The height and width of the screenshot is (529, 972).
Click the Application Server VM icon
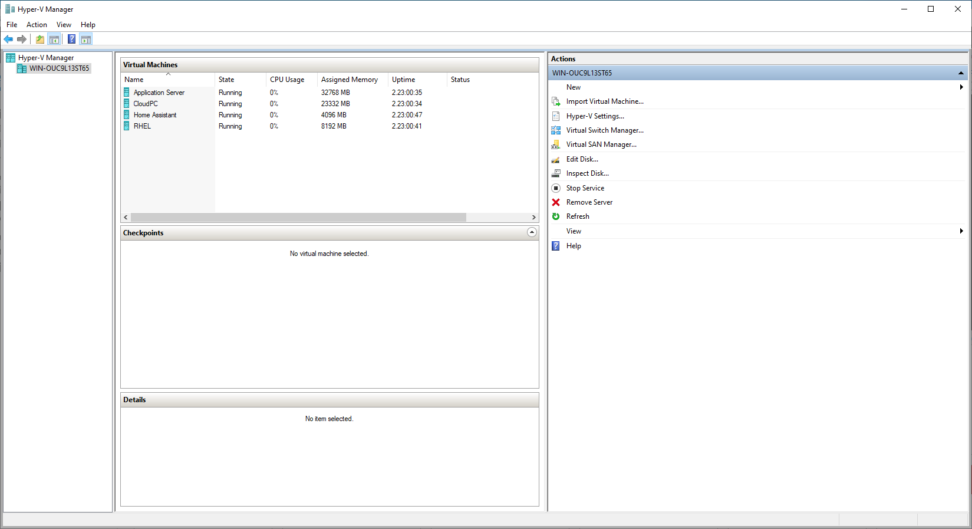[x=127, y=93]
